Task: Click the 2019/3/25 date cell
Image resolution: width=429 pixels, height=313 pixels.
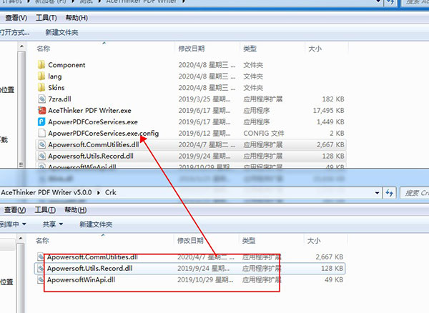Action: [204, 99]
